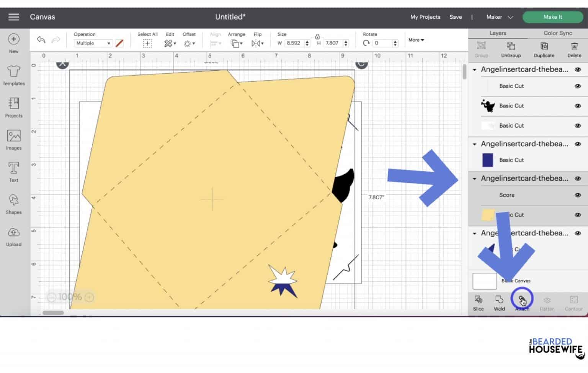
Task: Open the Operation dropdown
Action: 93,43
